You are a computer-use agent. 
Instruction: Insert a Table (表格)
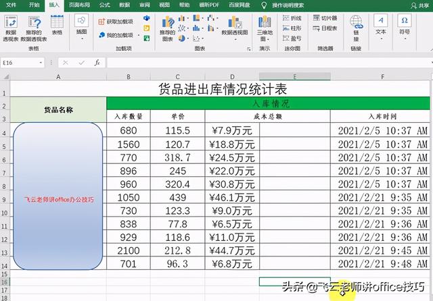pos(57,26)
